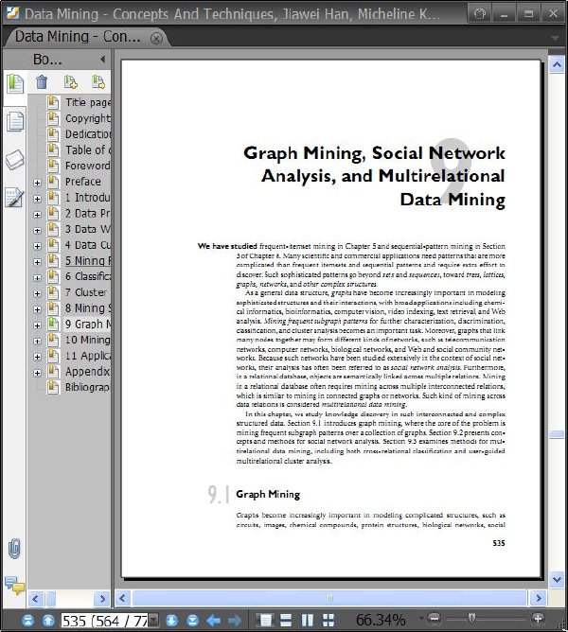Image resolution: width=568 pixels, height=632 pixels.
Task: Add a new bookmark with plus icon
Action: tap(70, 81)
